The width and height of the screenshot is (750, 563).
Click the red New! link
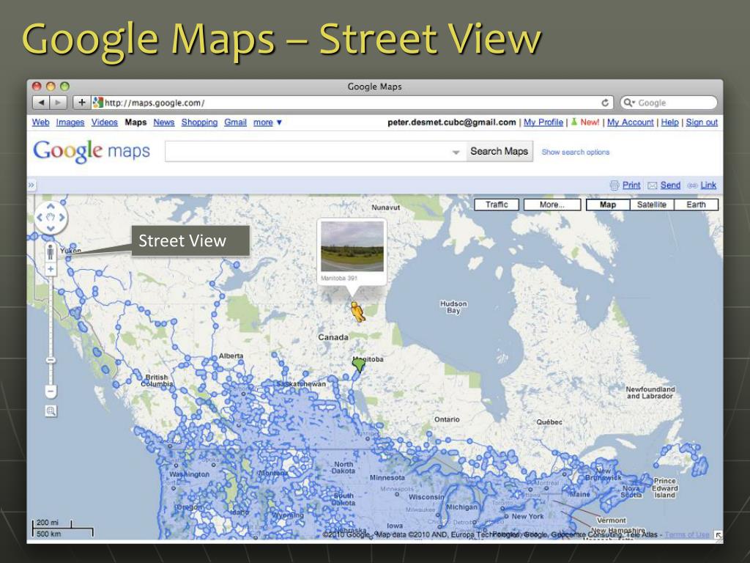[590, 122]
